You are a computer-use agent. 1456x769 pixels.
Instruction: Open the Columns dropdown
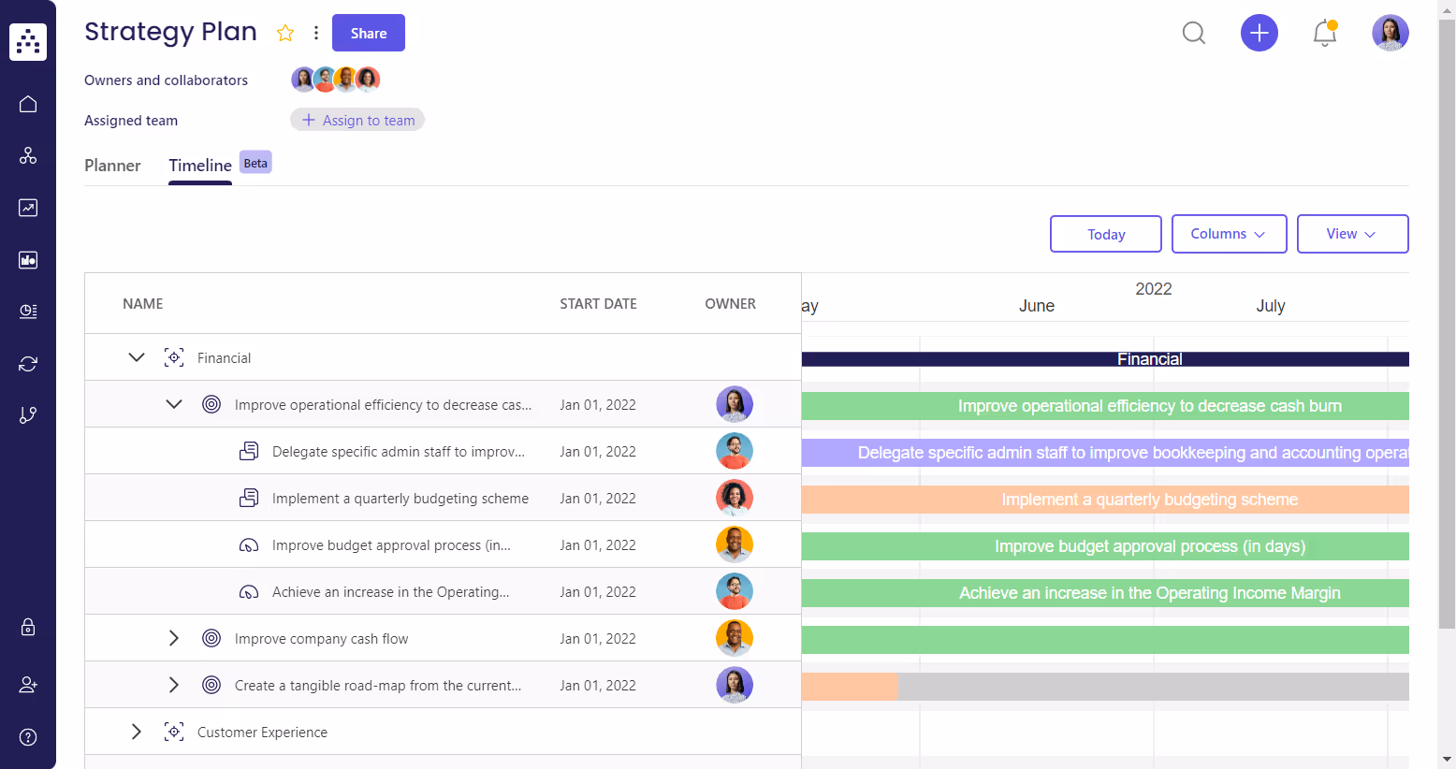pos(1229,234)
